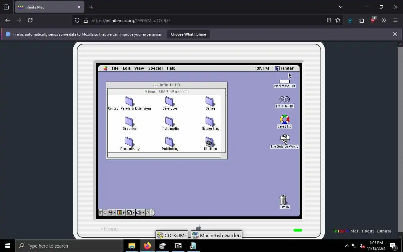Open the Firefox extensions puzzle icon

pyautogui.click(x=361, y=20)
